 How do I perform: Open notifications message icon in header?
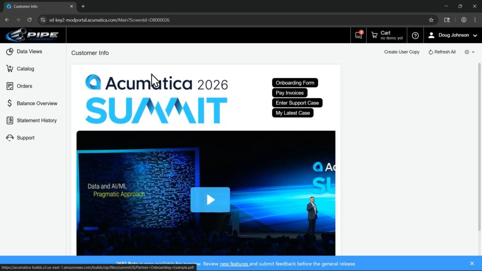tap(359, 35)
